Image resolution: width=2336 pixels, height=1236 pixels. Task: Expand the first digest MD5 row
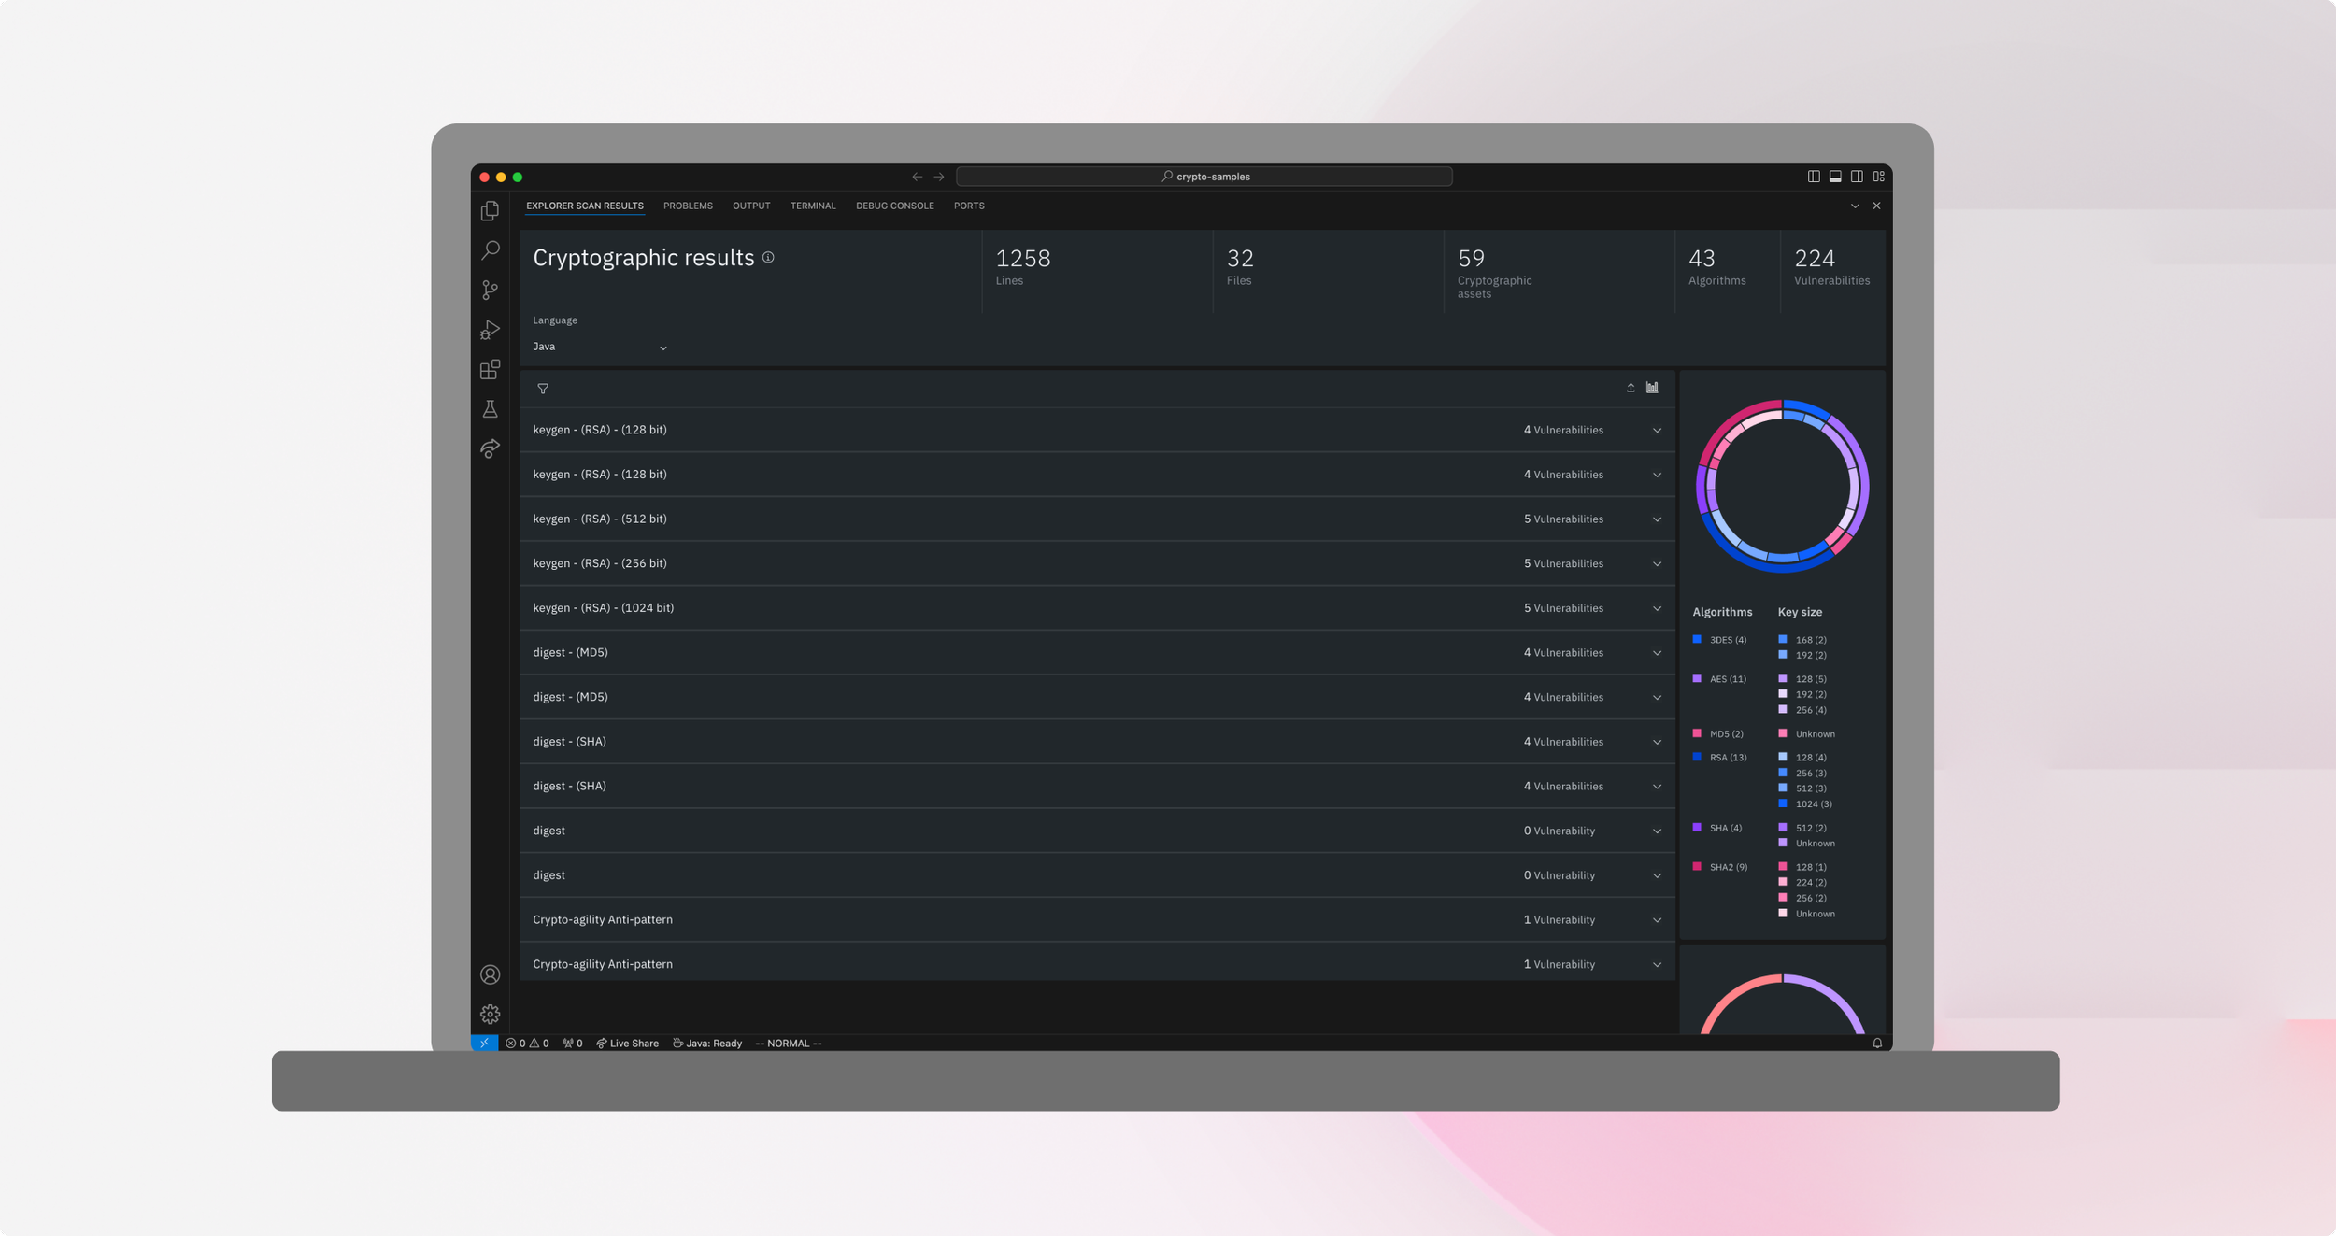click(1657, 653)
